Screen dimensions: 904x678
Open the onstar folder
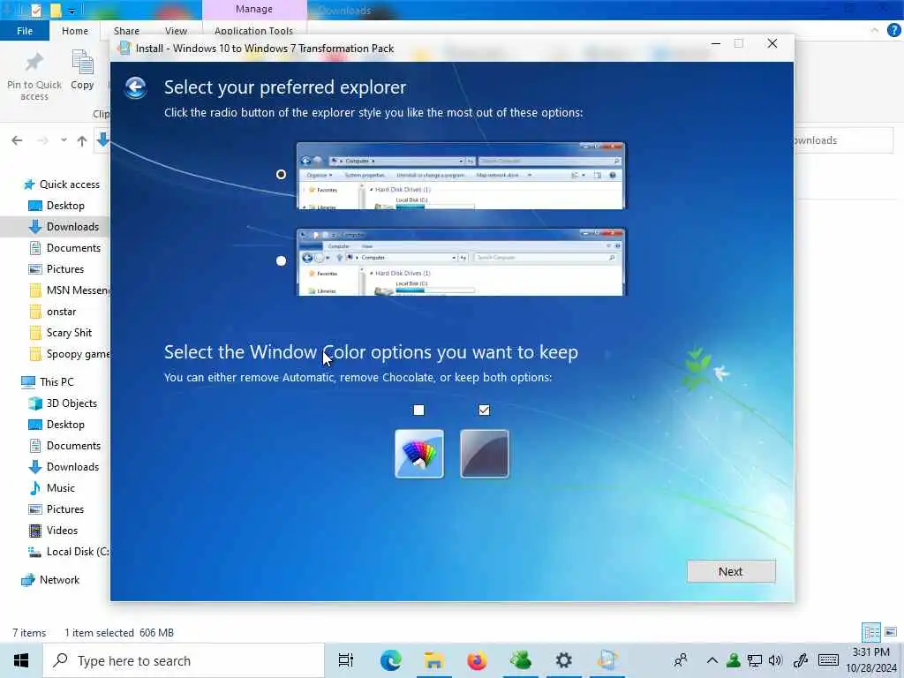click(52, 312)
